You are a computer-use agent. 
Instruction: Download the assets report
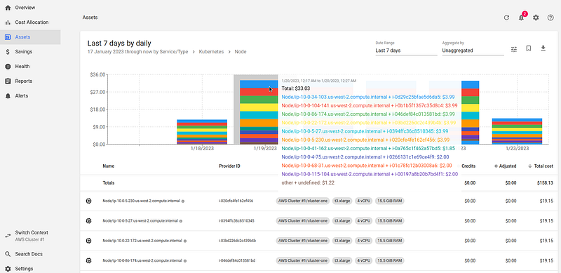(x=543, y=48)
